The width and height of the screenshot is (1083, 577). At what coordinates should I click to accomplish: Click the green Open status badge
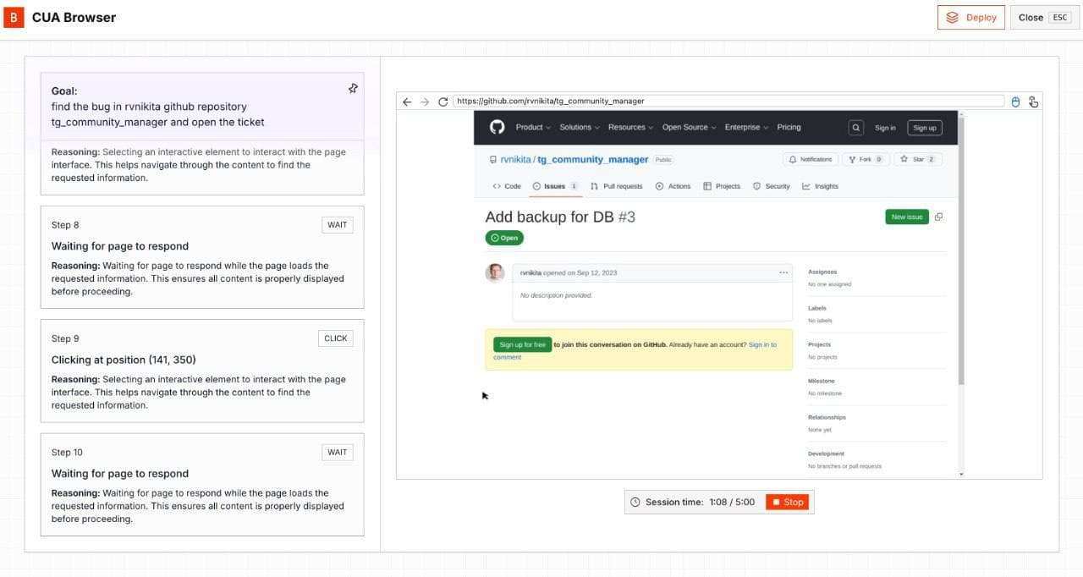504,238
